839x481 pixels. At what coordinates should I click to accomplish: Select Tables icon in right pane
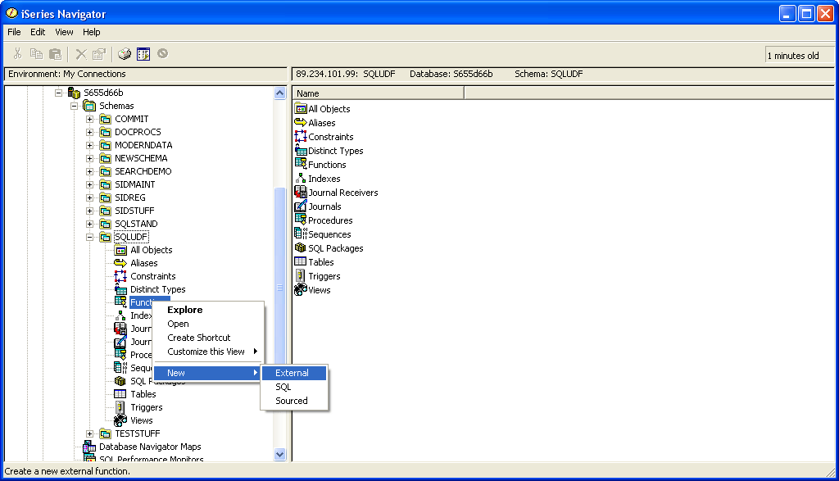[301, 261]
